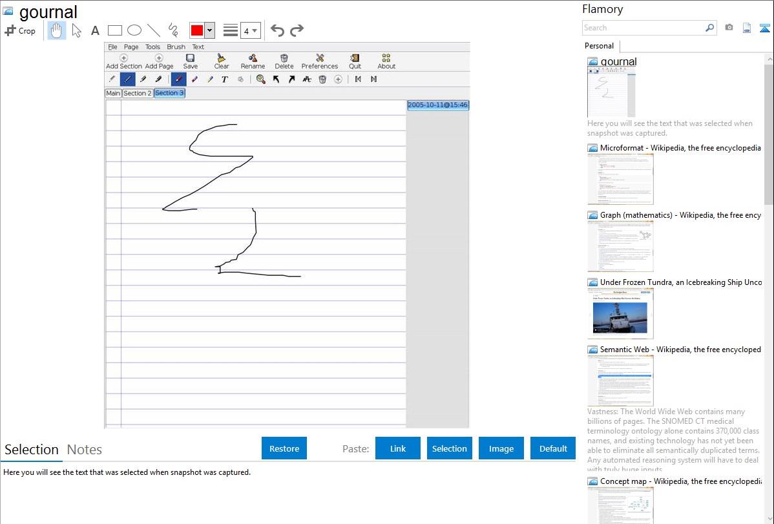Click the small trash bin icon
This screenshot has height=524, width=774.
point(322,79)
